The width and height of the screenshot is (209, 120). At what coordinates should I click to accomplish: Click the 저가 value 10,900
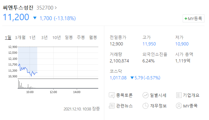click(x=182, y=44)
